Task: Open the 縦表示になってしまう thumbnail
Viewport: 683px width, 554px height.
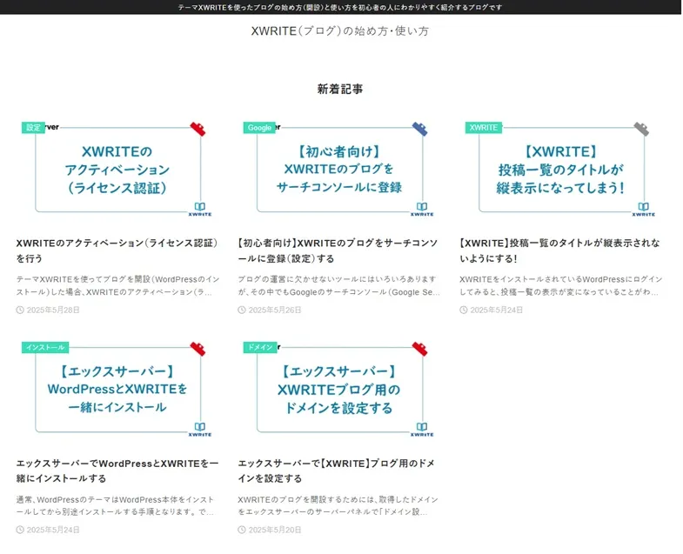Action: coord(561,170)
